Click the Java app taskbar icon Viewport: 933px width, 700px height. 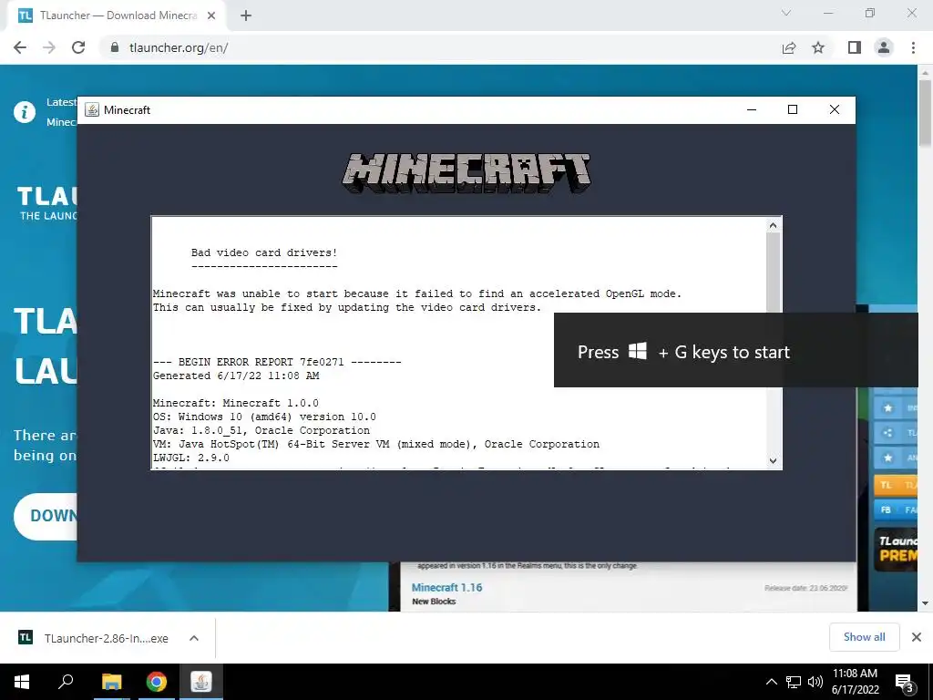[201, 682]
